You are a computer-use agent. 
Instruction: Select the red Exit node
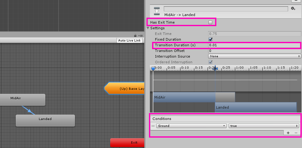pyautogui.click(x=127, y=143)
